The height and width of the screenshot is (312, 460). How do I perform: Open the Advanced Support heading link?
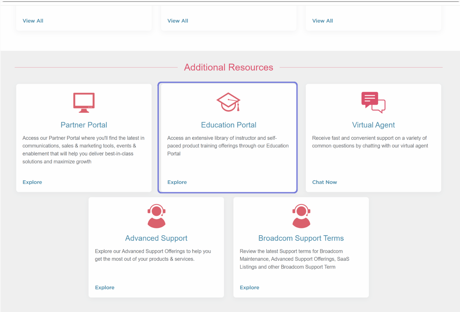click(156, 238)
